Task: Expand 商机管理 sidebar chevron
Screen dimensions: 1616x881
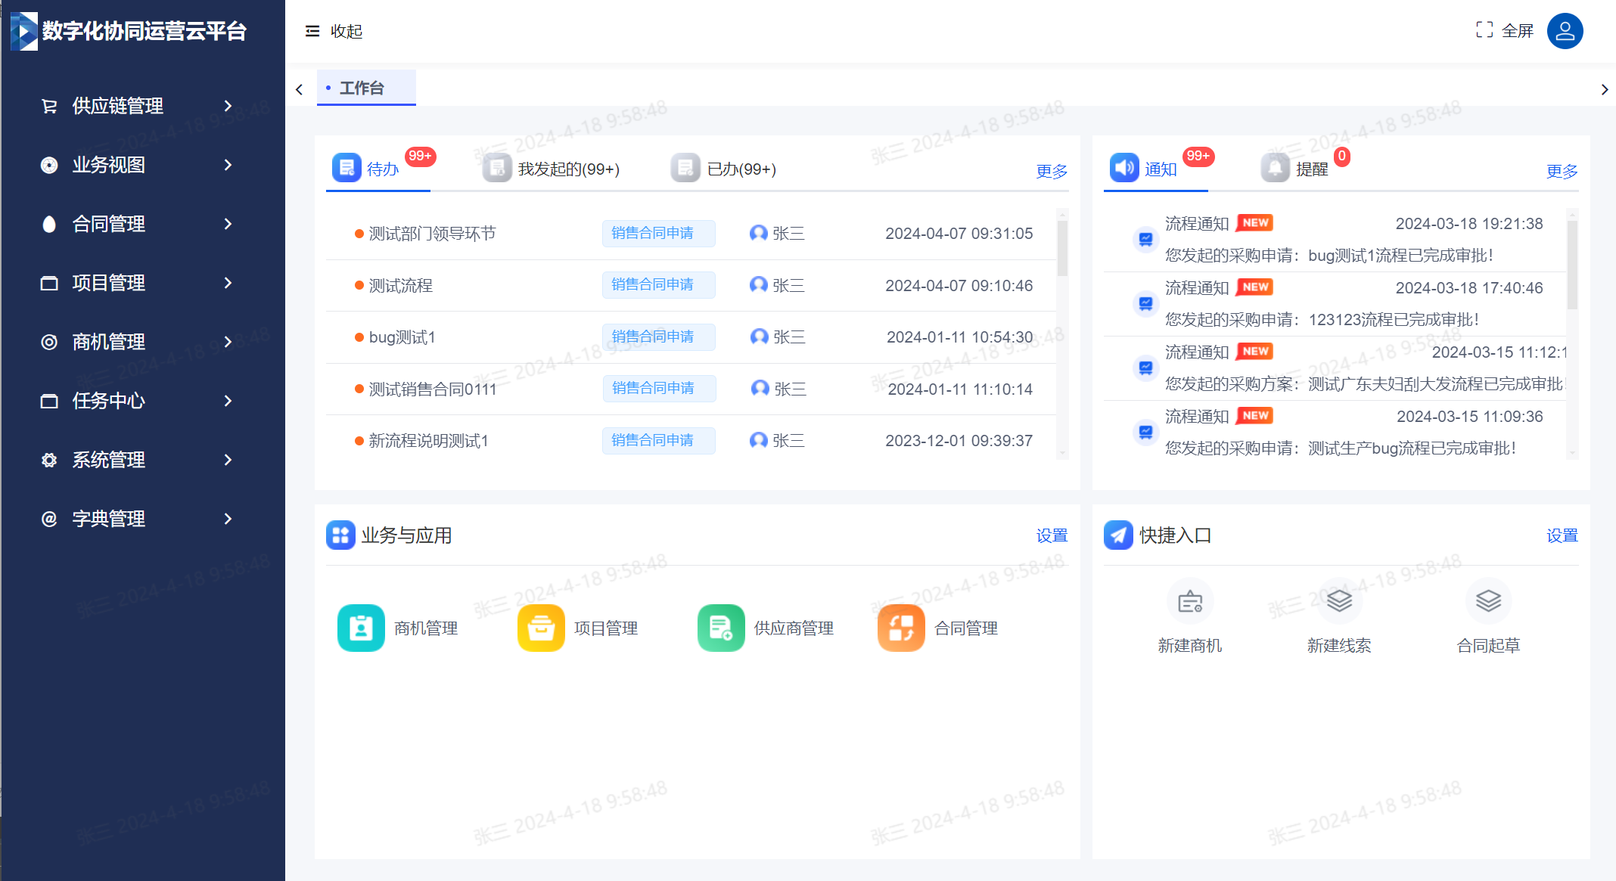Action: [228, 342]
